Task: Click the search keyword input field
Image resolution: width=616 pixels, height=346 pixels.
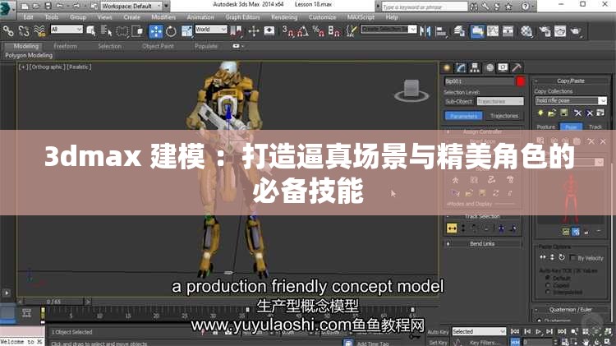Action: click(425, 7)
